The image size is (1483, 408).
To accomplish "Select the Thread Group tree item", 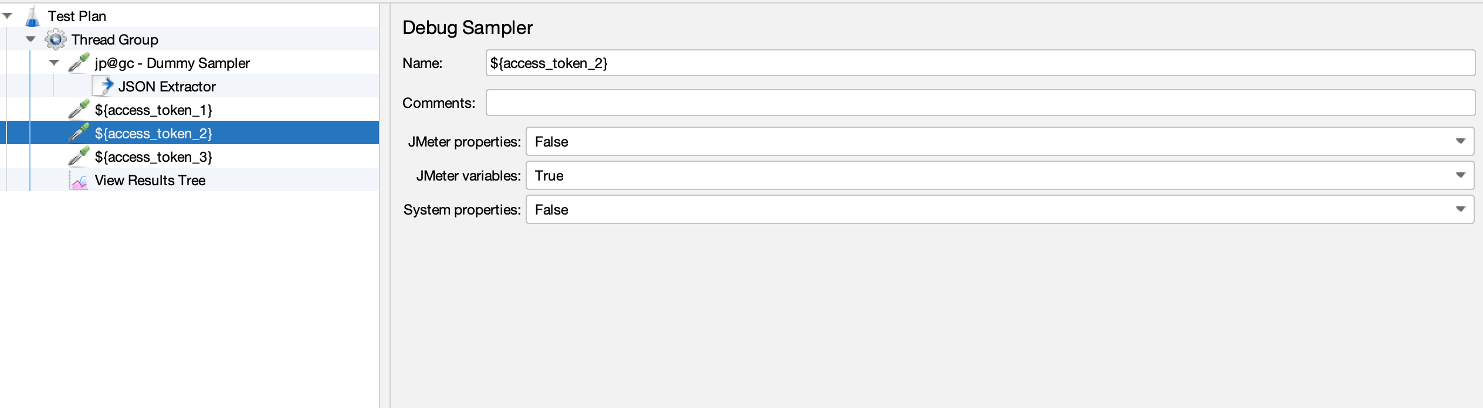I will pyautogui.click(x=115, y=40).
